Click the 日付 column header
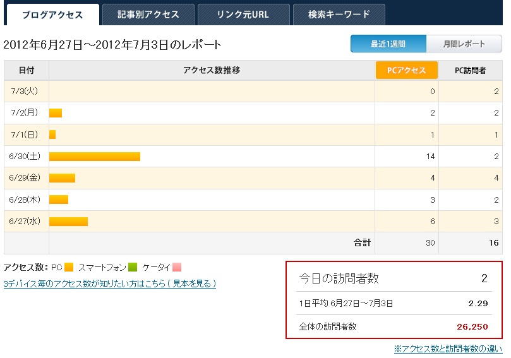 [27, 70]
